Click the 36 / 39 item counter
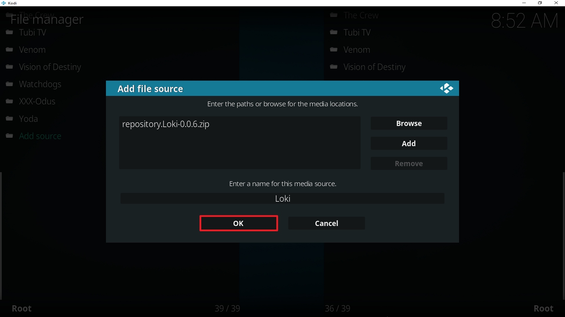565x317 pixels. point(338,308)
